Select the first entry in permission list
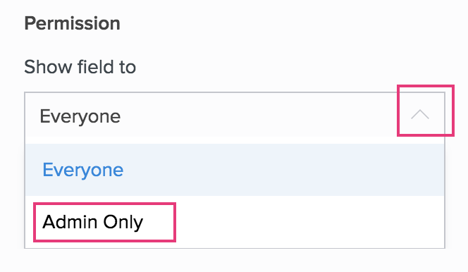This screenshot has height=272, width=468. click(235, 170)
